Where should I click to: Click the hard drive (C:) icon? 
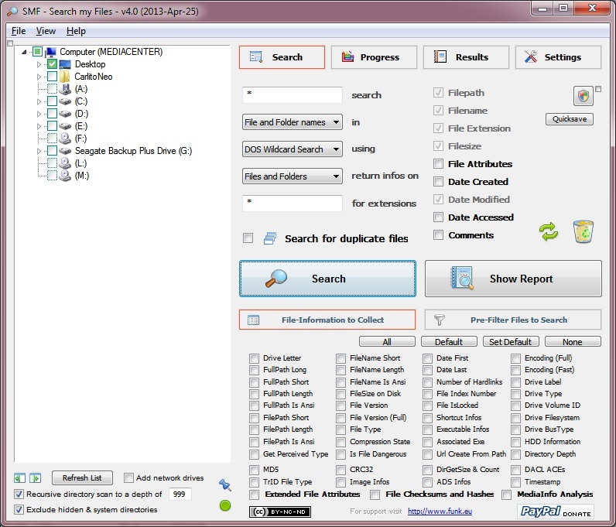(65, 101)
